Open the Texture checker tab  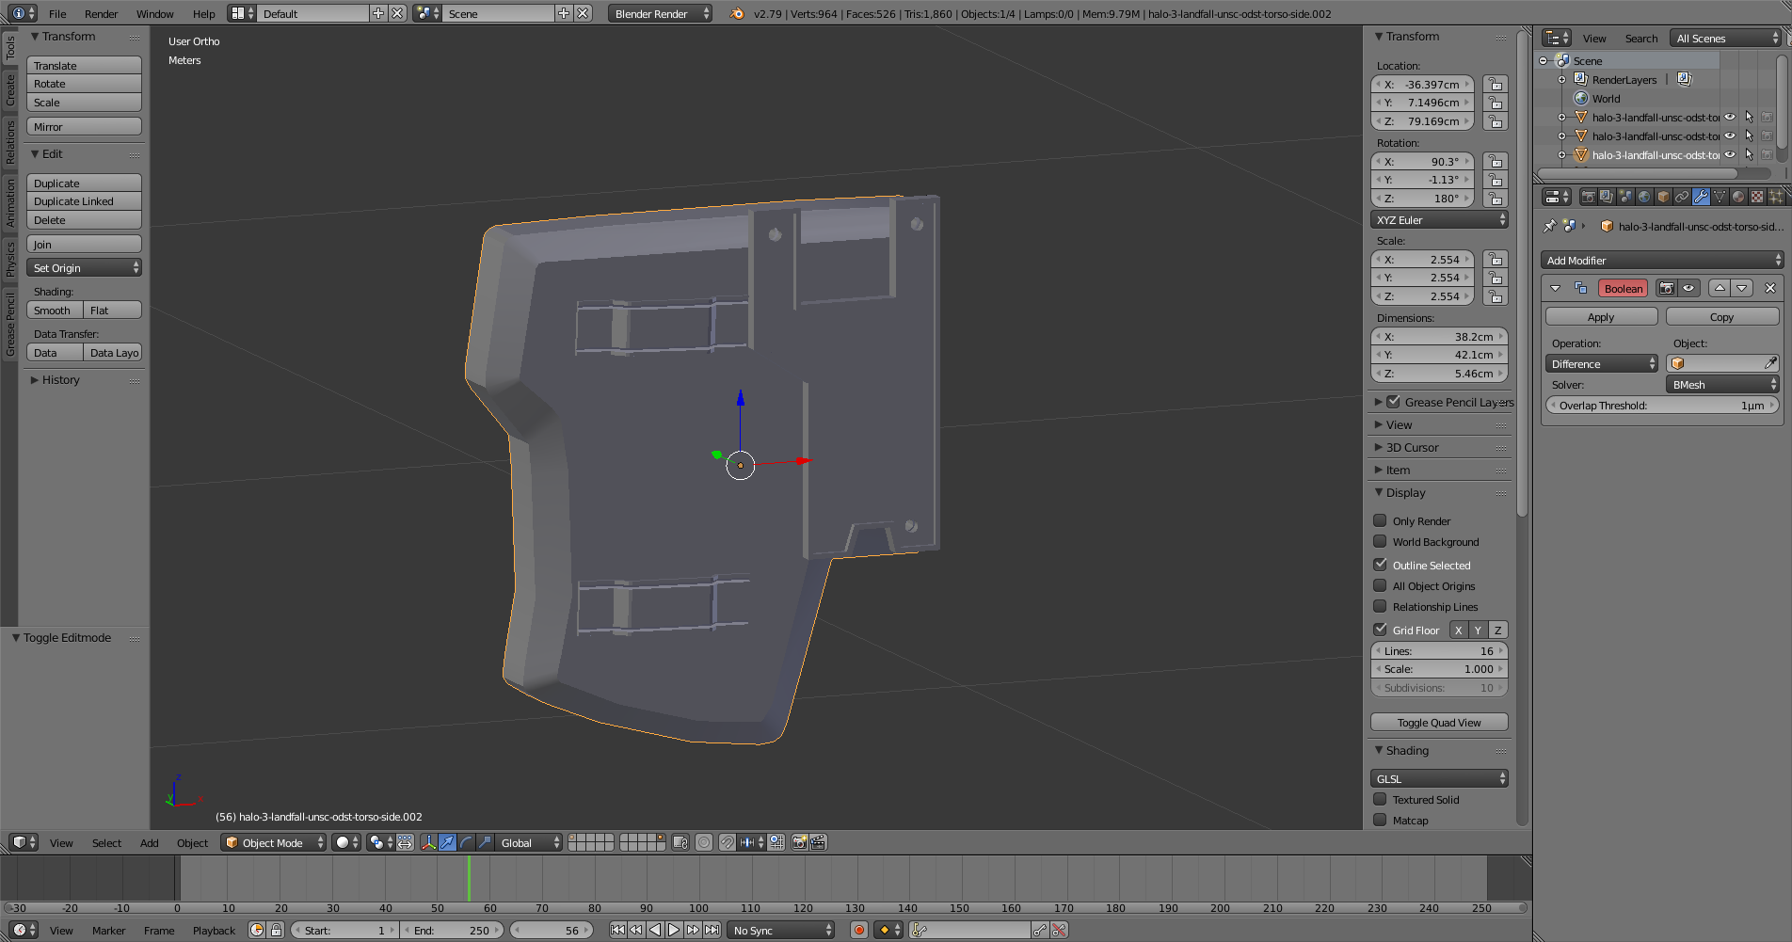coord(1757,197)
